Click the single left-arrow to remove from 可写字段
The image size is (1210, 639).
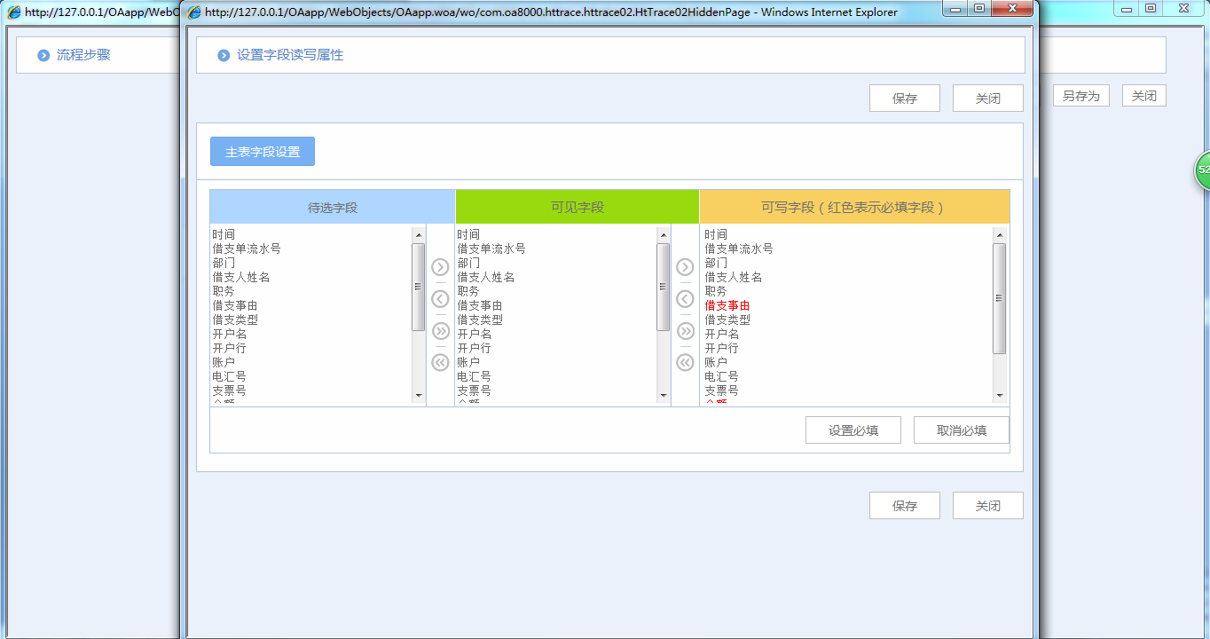point(684,298)
